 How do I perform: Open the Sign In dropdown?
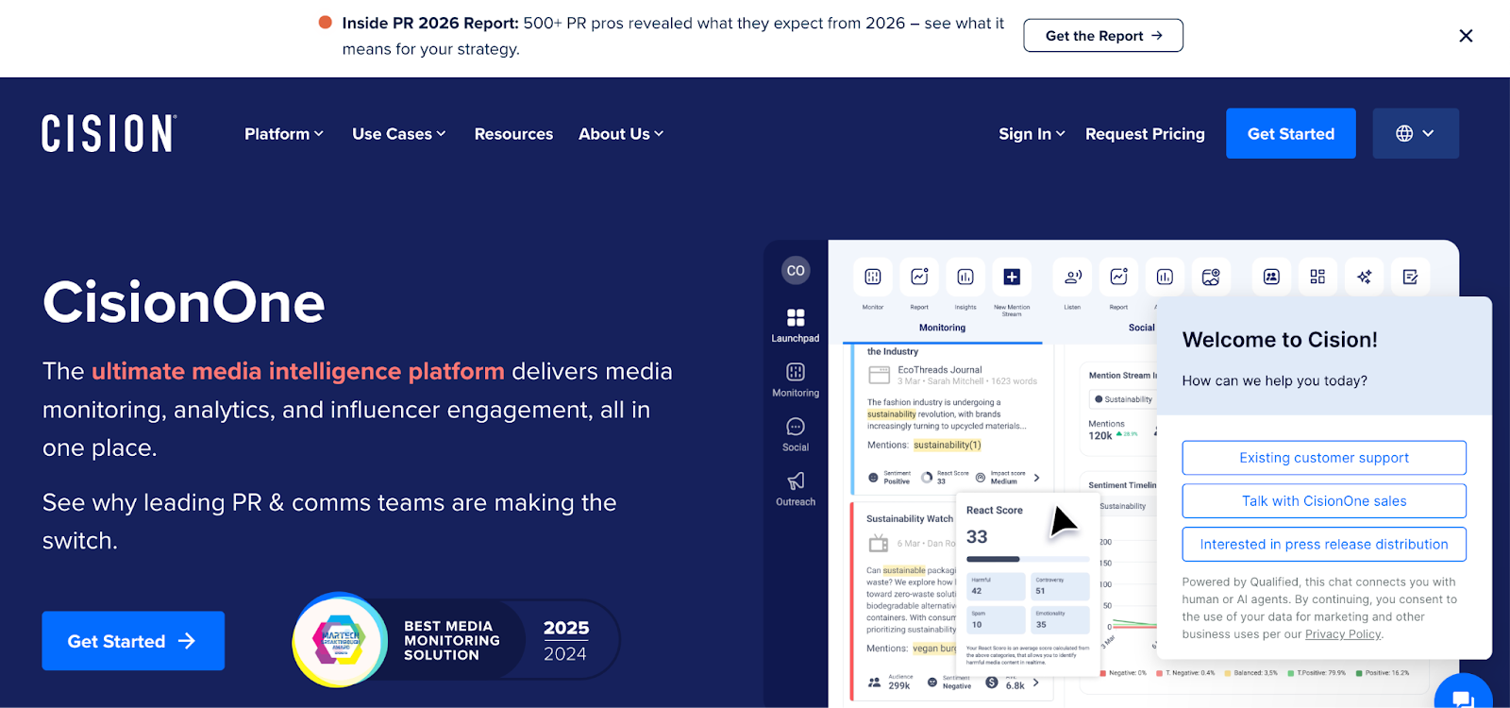1032,134
